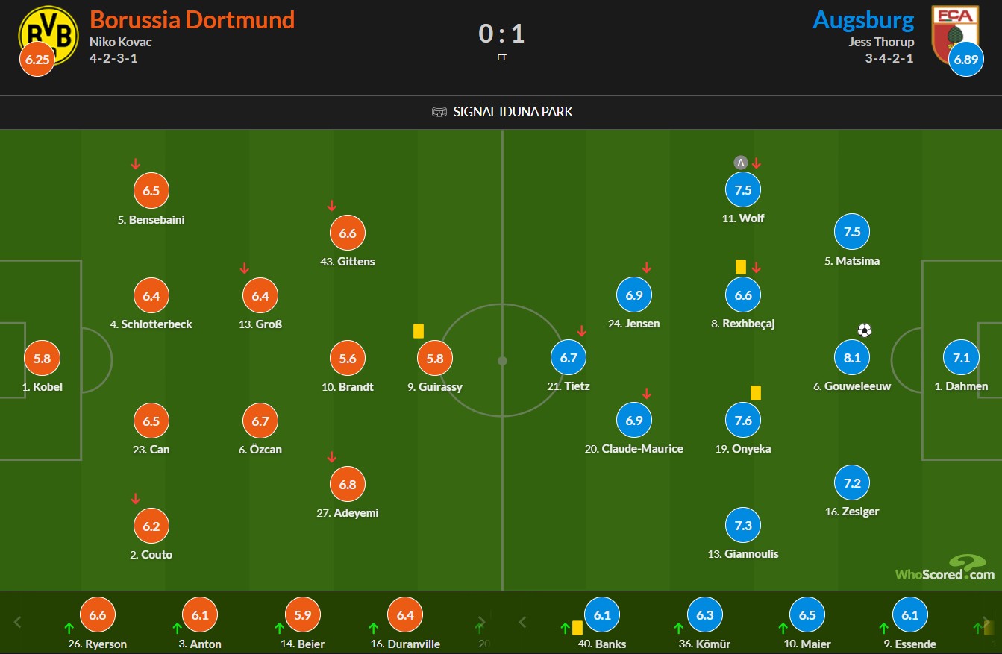Click the stadium icon beside Signal Iduna Park
1002x654 pixels.
[x=439, y=112]
